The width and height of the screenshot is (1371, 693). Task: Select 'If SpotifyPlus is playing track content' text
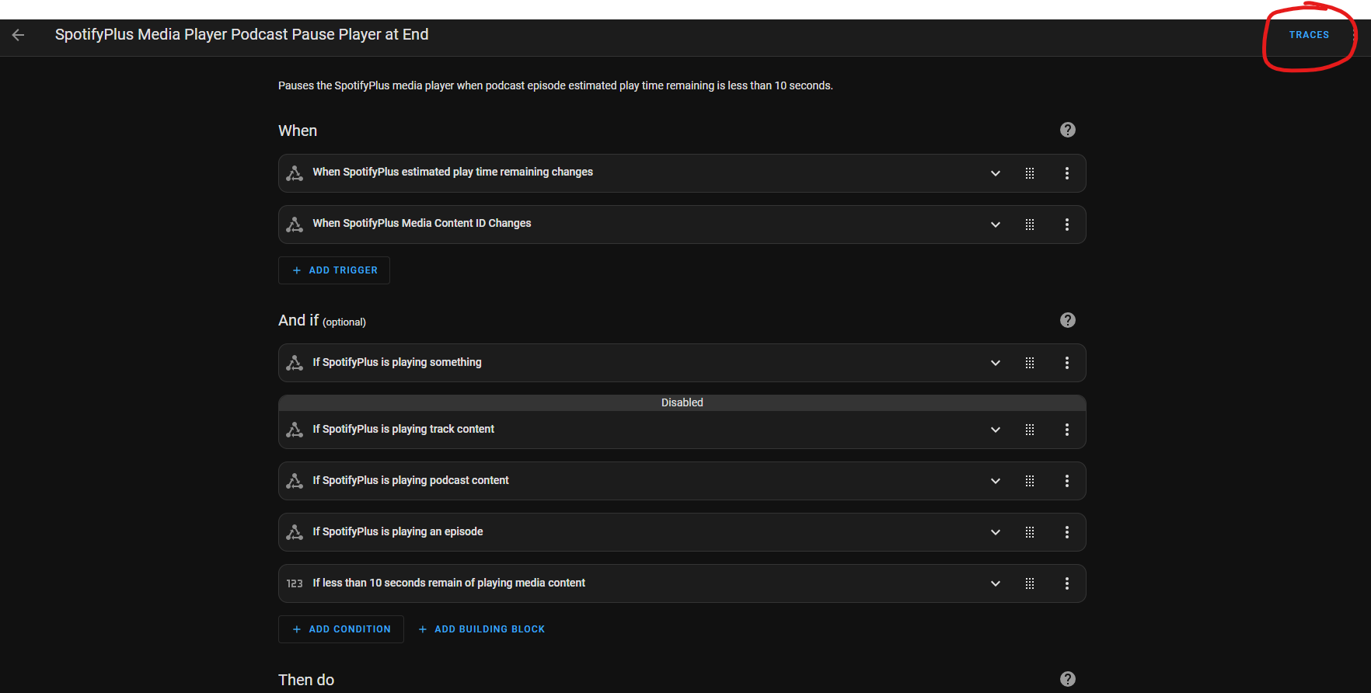pyautogui.click(x=403, y=429)
